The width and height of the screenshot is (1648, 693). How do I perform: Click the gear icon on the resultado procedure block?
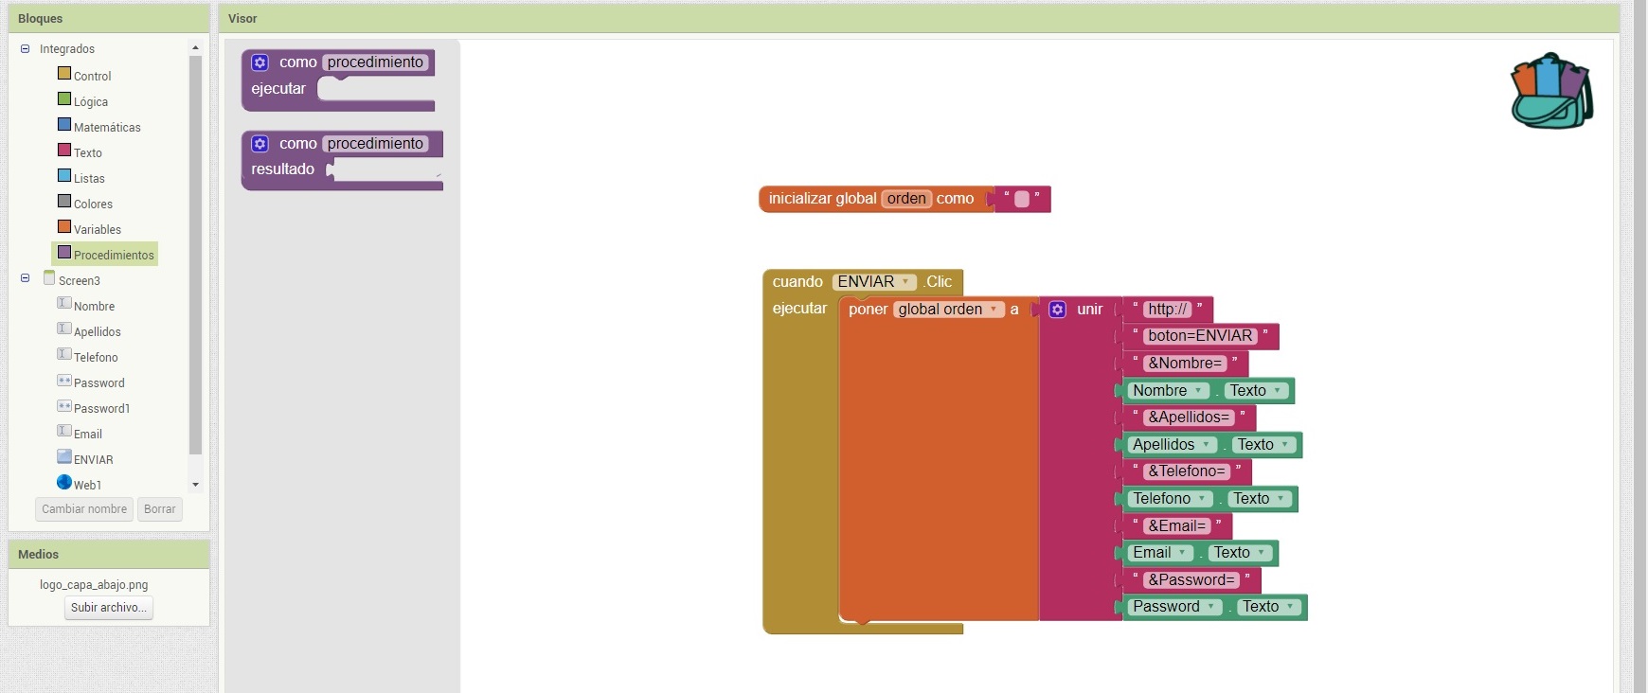(x=260, y=144)
